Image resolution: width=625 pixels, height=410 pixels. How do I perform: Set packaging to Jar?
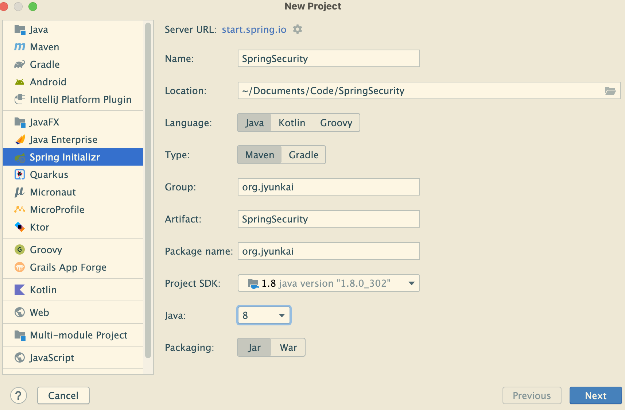coord(255,348)
